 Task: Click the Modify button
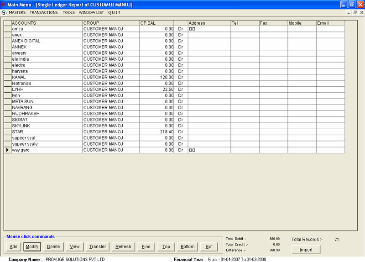tap(32, 247)
